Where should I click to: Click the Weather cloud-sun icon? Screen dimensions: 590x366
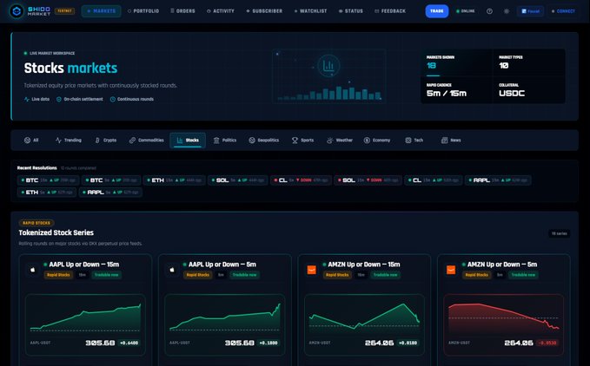coord(330,141)
